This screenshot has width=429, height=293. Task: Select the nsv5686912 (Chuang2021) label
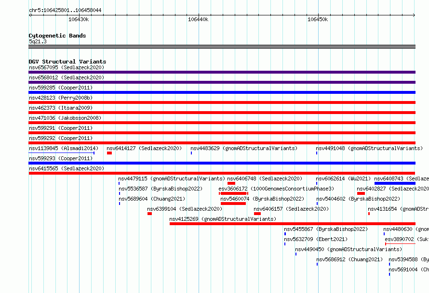click(x=349, y=259)
